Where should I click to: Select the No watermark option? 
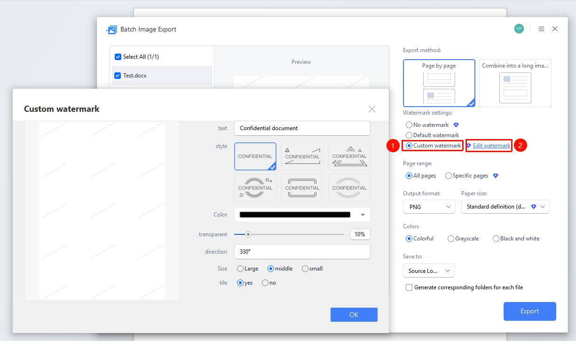click(x=409, y=125)
